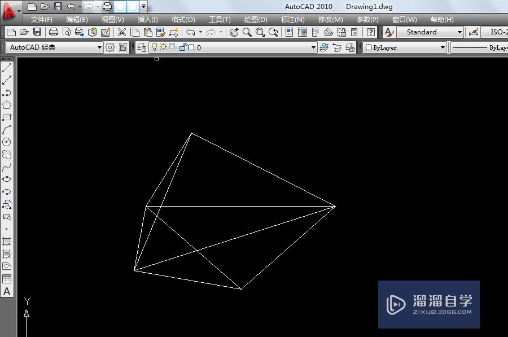Select the Ellipse tool
Viewport: 508px width, 337px height.
coord(7,179)
